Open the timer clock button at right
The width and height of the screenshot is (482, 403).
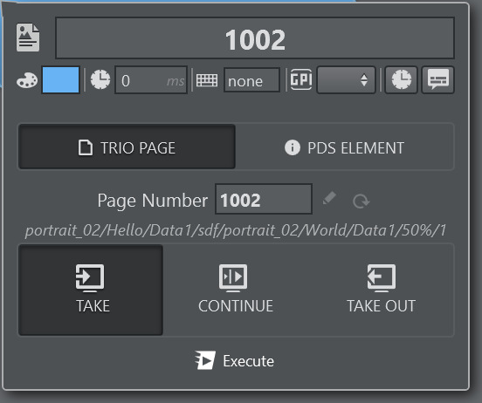coord(401,79)
